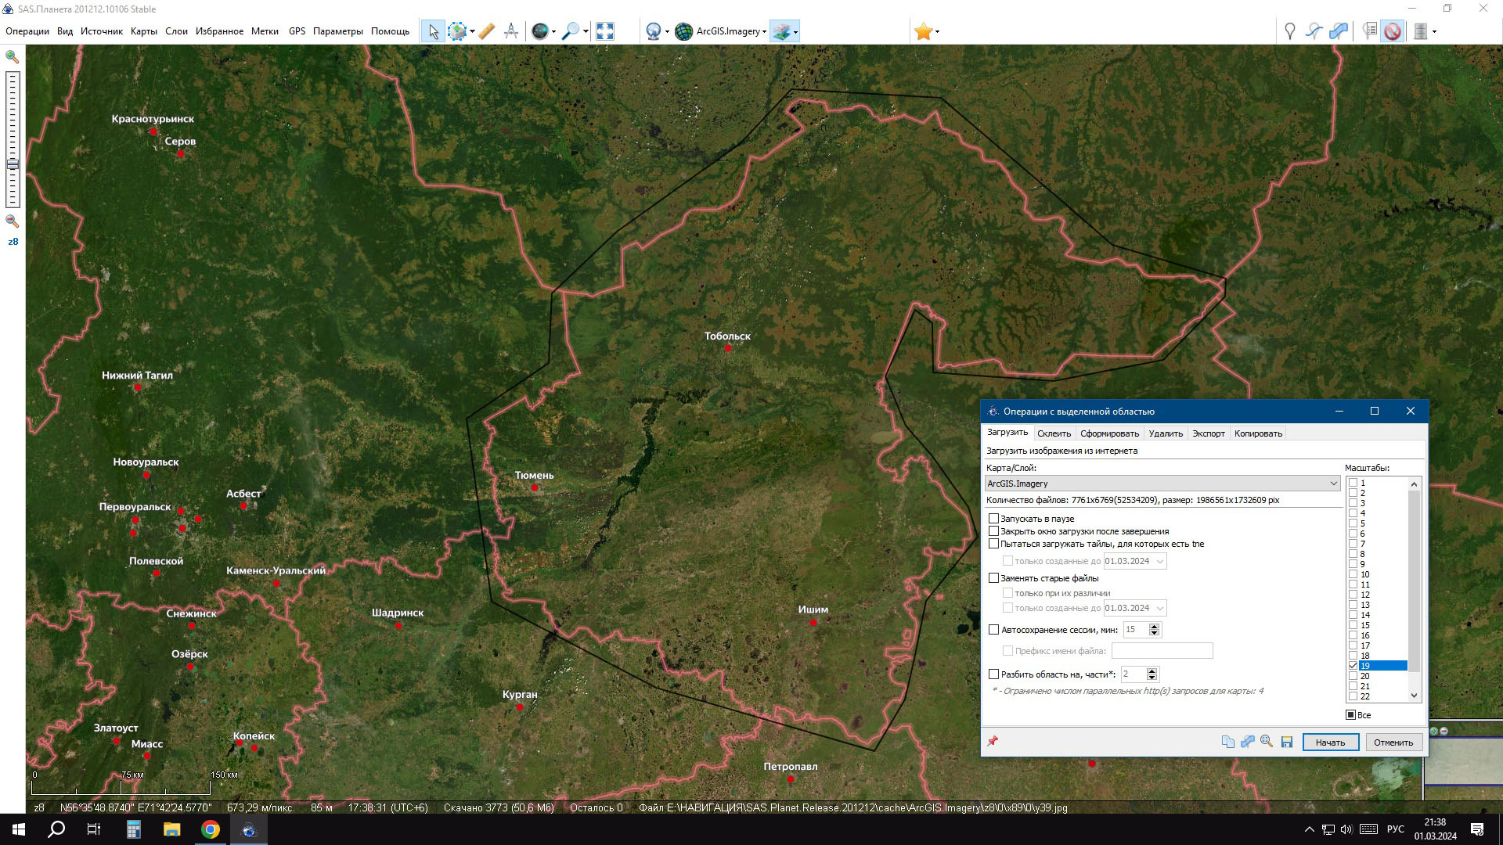1503x845 pixels.
Task: Click the compass divider tool icon
Action: click(x=511, y=31)
